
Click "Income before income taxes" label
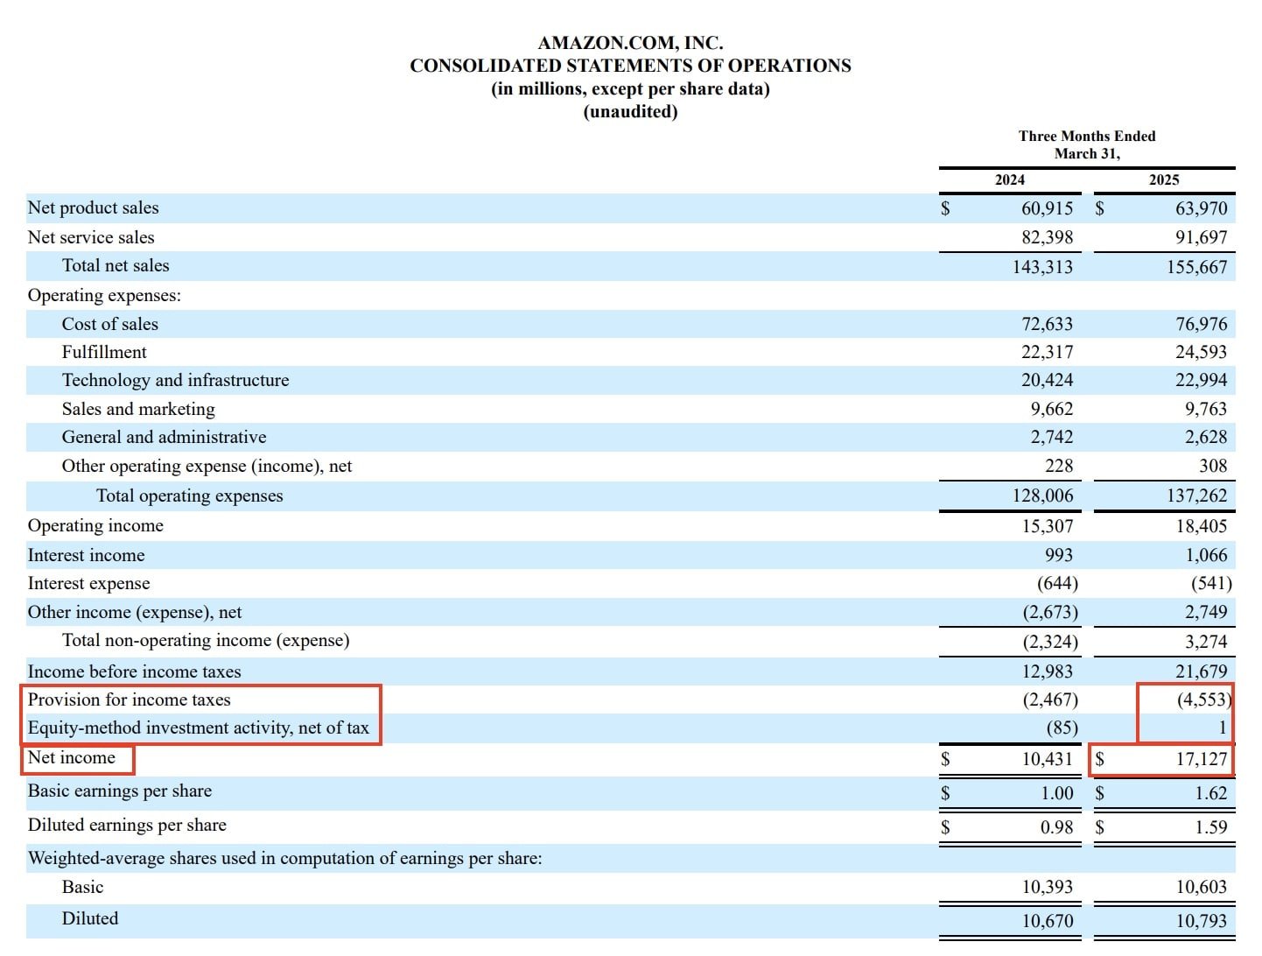pos(135,671)
